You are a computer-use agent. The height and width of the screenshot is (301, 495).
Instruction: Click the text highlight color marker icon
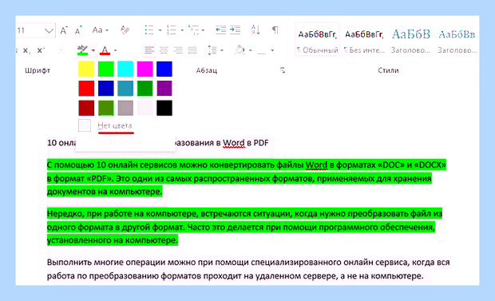[83, 50]
